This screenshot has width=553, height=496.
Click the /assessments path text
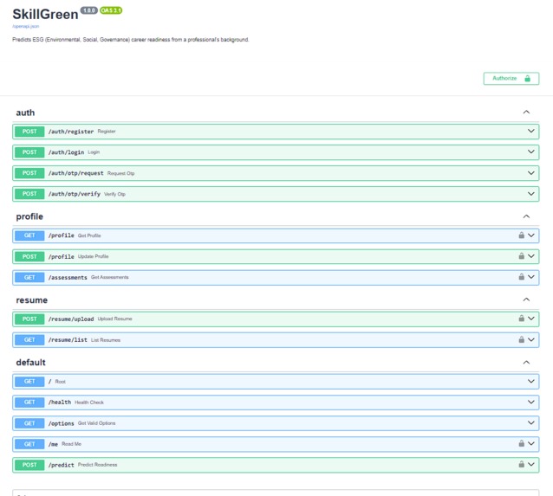click(68, 278)
